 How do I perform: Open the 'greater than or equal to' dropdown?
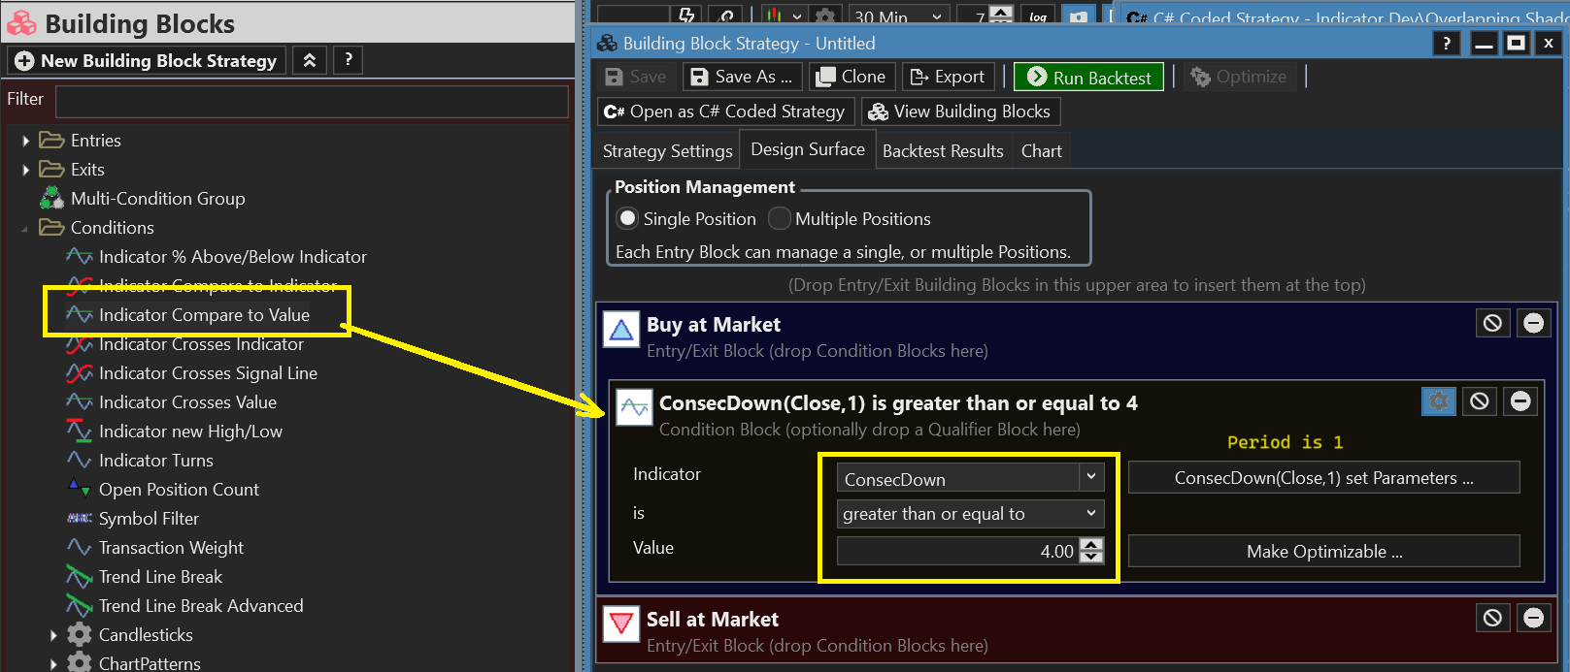pos(1090,513)
